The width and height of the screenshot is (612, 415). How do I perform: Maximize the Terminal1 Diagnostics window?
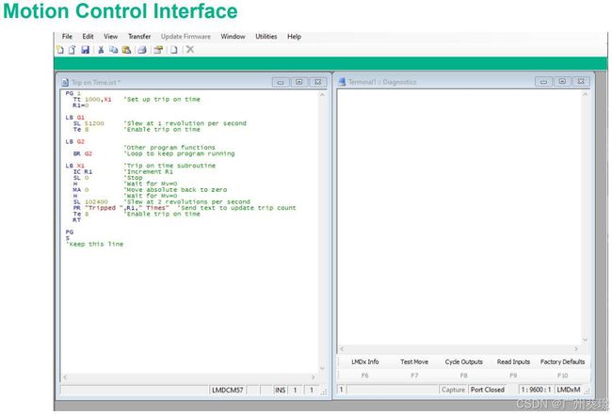point(562,82)
